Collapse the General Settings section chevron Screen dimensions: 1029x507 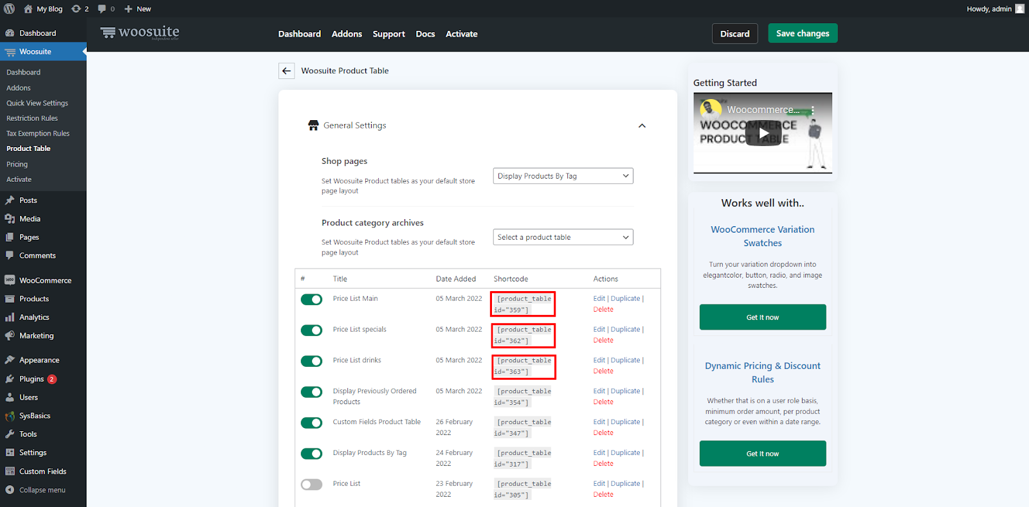pyautogui.click(x=642, y=126)
